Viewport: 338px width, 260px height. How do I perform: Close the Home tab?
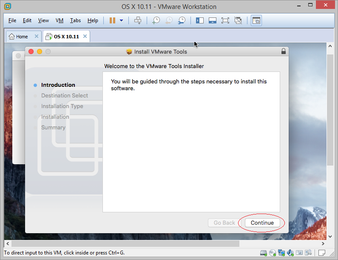(x=37, y=36)
